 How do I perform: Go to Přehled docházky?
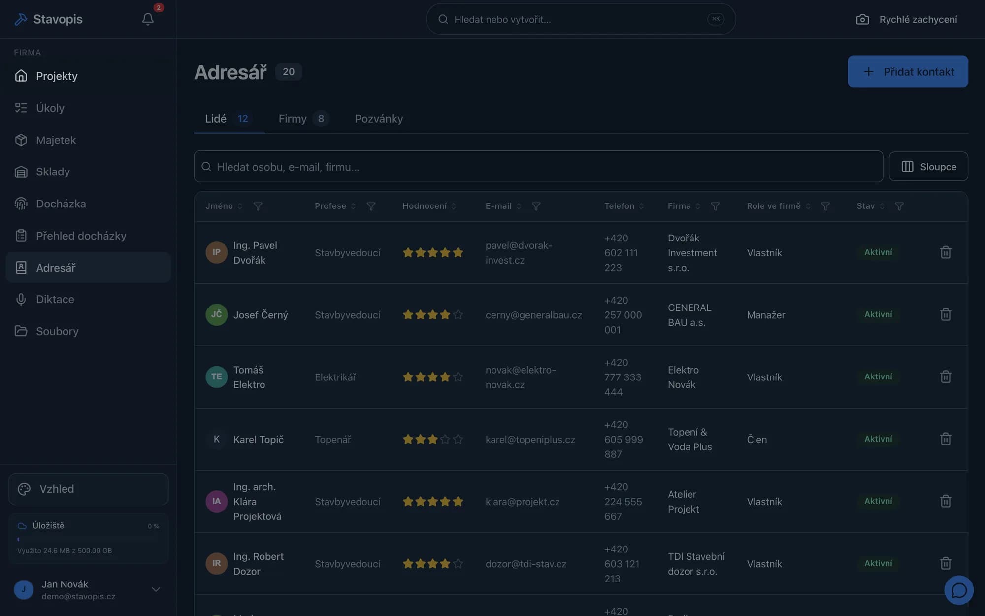coord(88,236)
